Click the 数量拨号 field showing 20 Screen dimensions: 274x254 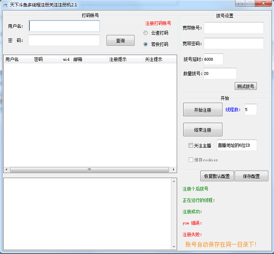point(220,73)
